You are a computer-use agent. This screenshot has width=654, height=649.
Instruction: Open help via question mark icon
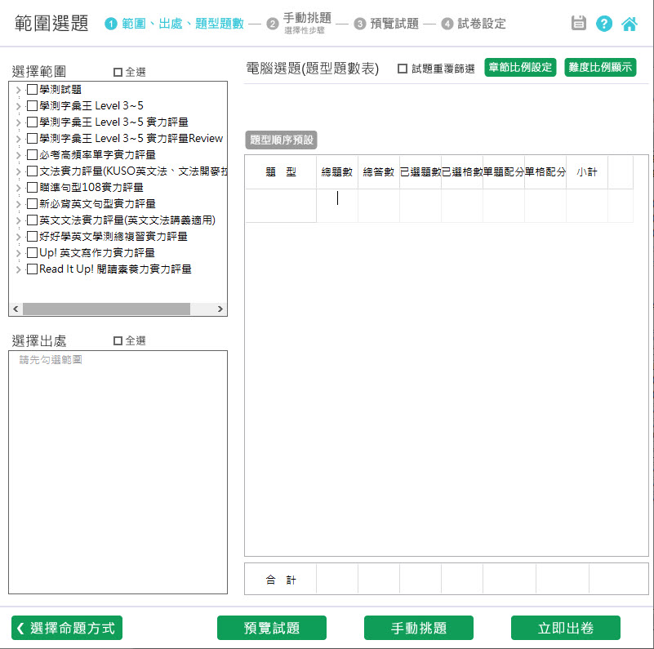(604, 23)
